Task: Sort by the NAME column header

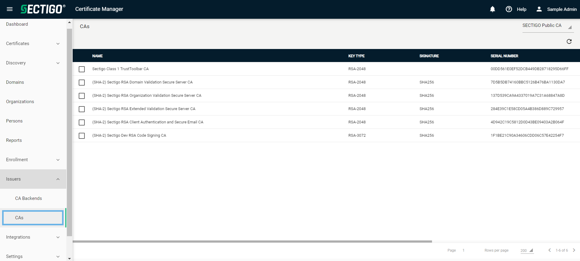Action: [x=97, y=56]
